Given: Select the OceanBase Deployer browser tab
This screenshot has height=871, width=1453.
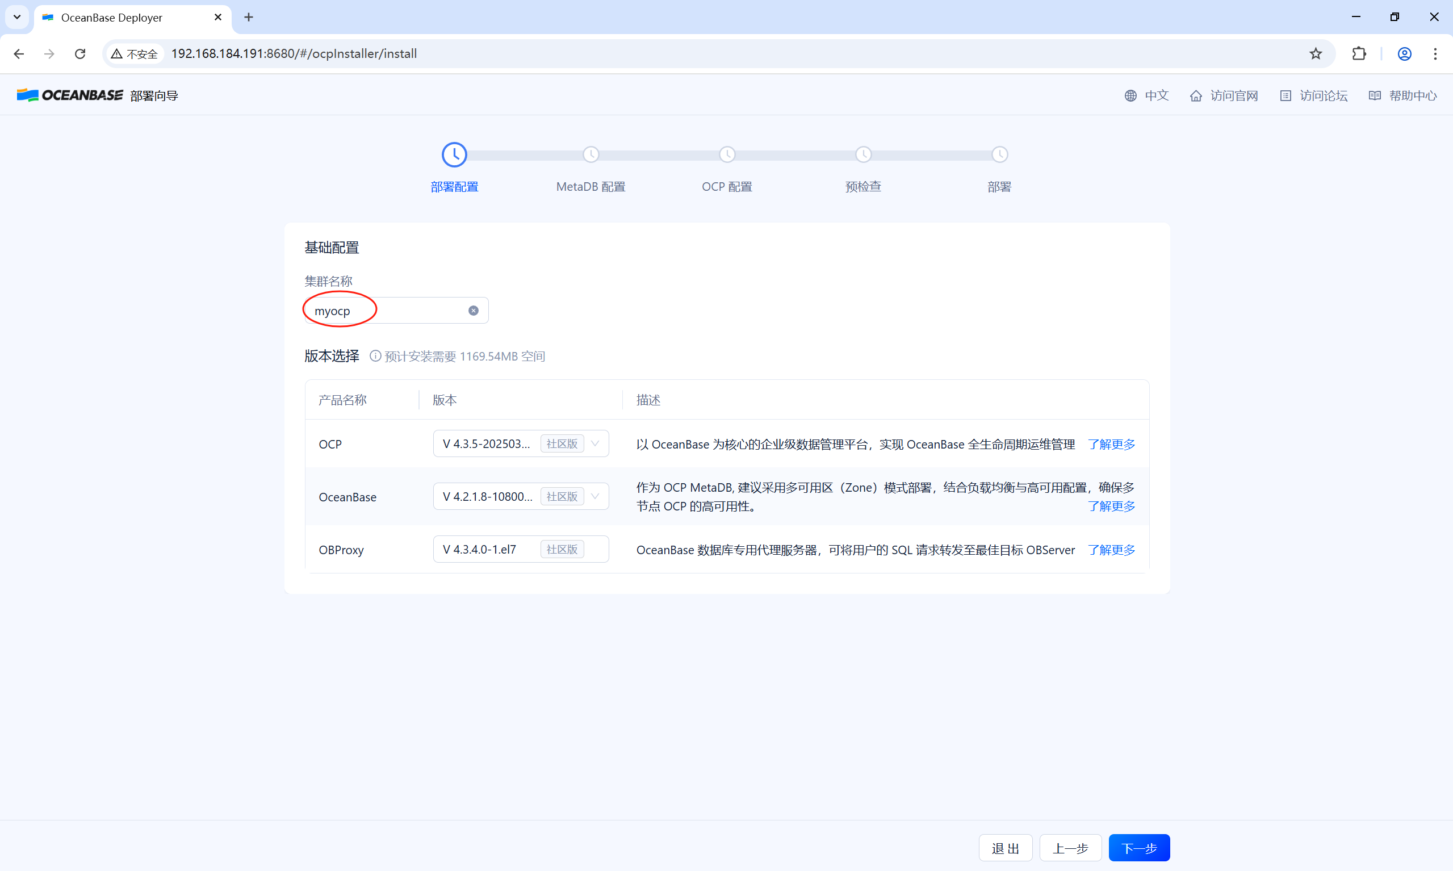Looking at the screenshot, I should coord(118,18).
